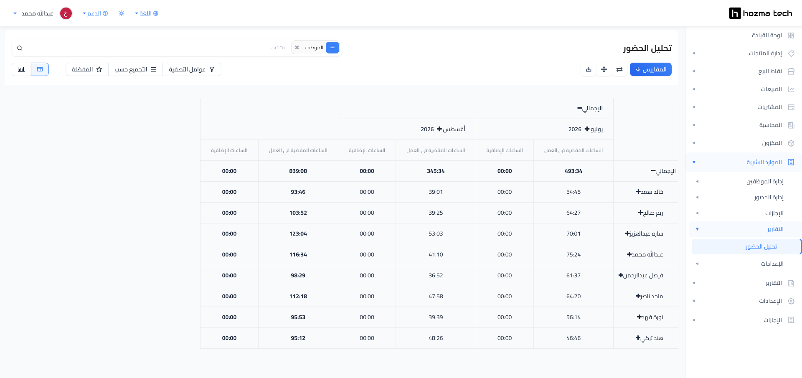Screen dimensions: 802x378
Task: Open the الدعم support menu
Action: [95, 13]
